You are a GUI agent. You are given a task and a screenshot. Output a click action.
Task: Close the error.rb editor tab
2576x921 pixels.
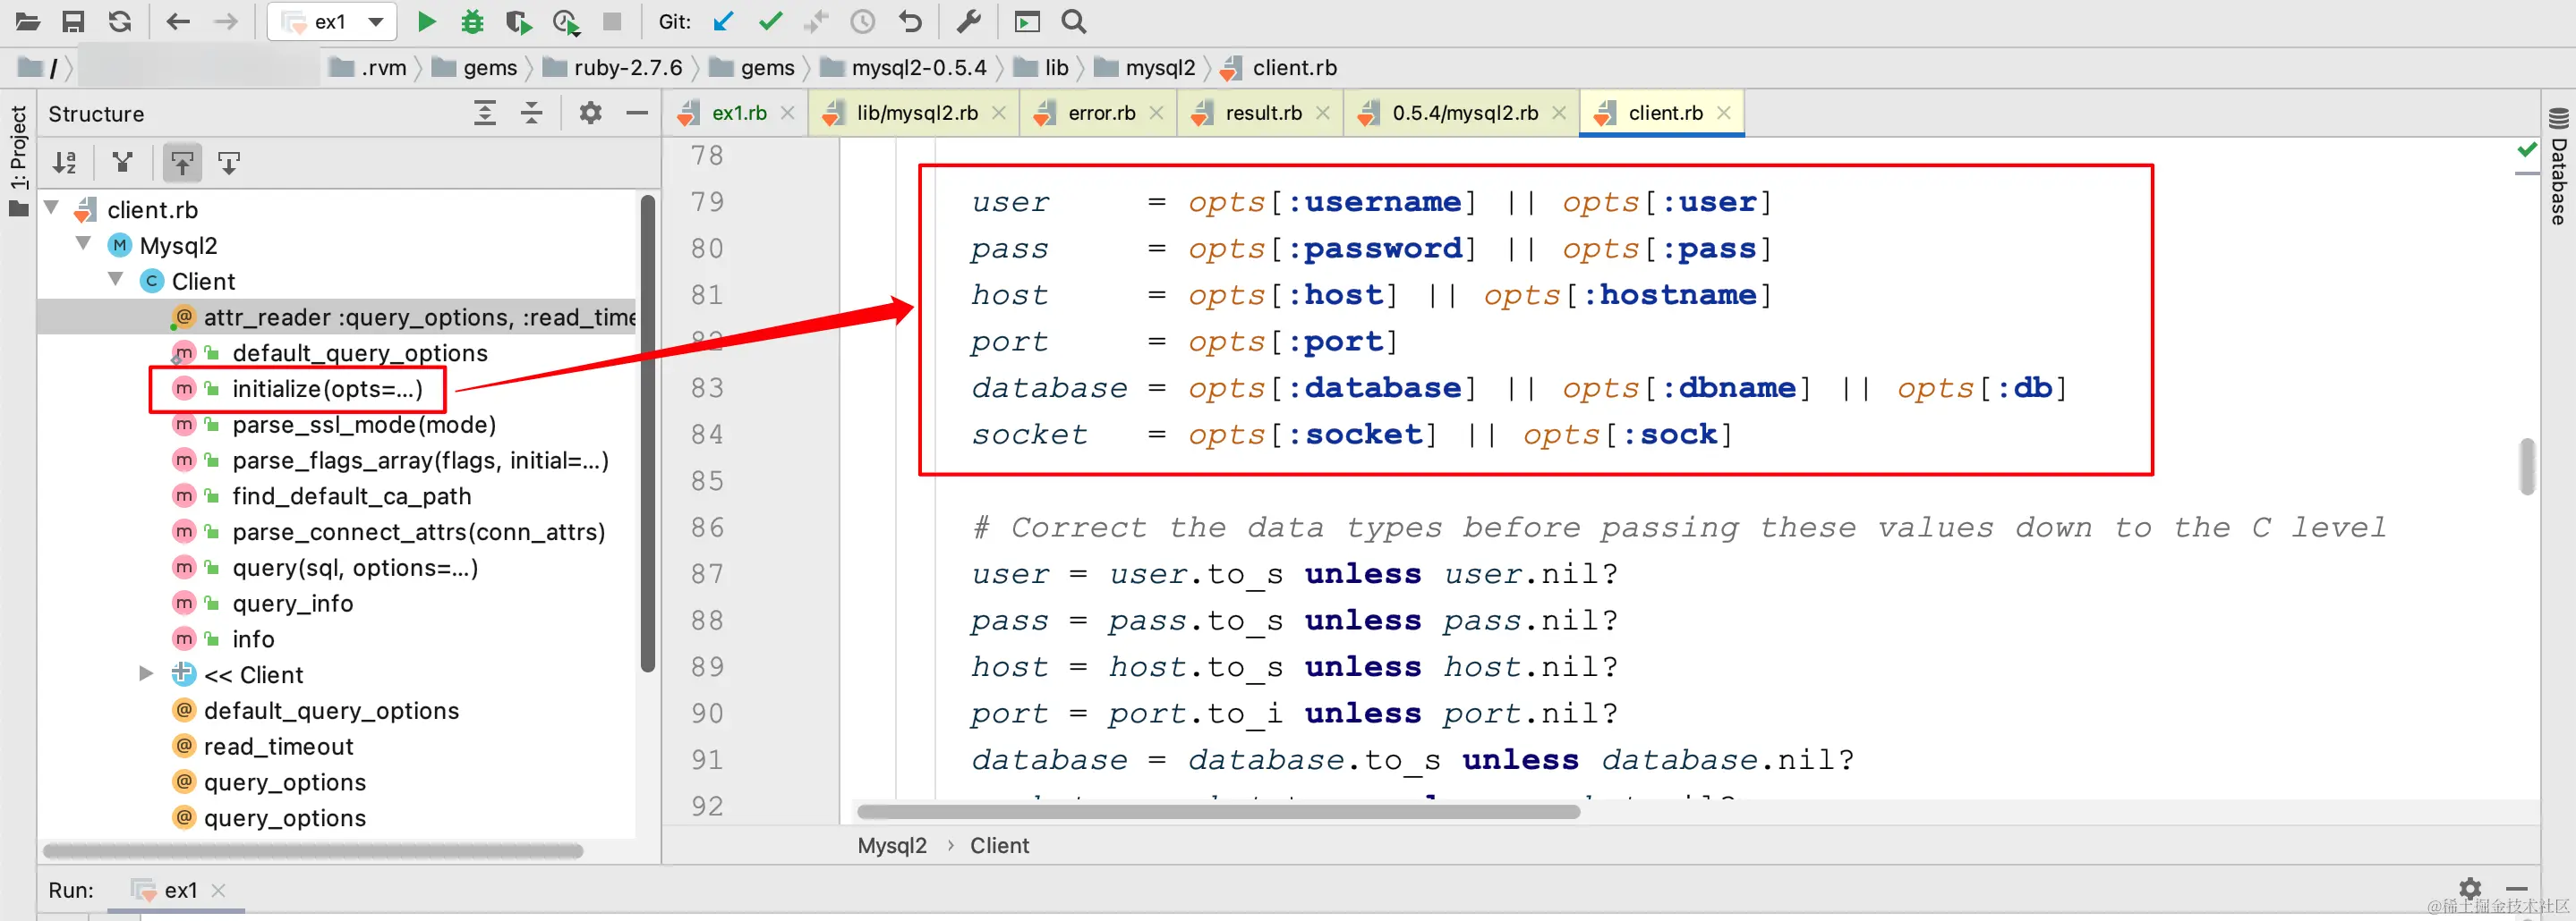coord(1156,113)
